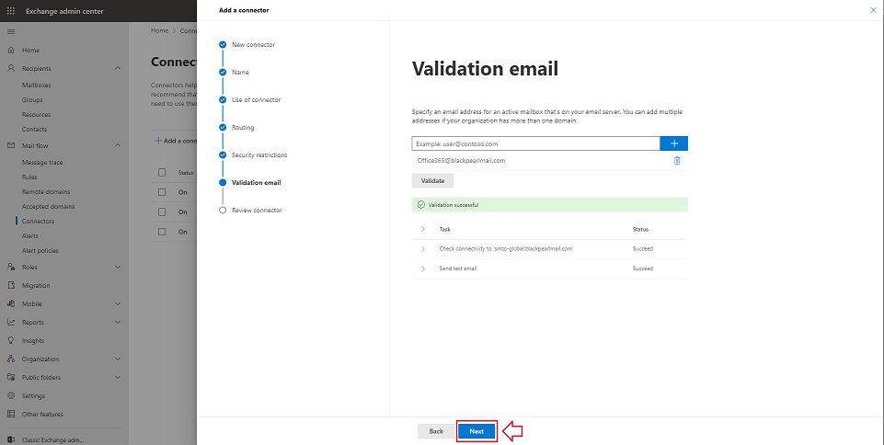Click the Validate button
This screenshot has height=445, width=884.
(432, 181)
